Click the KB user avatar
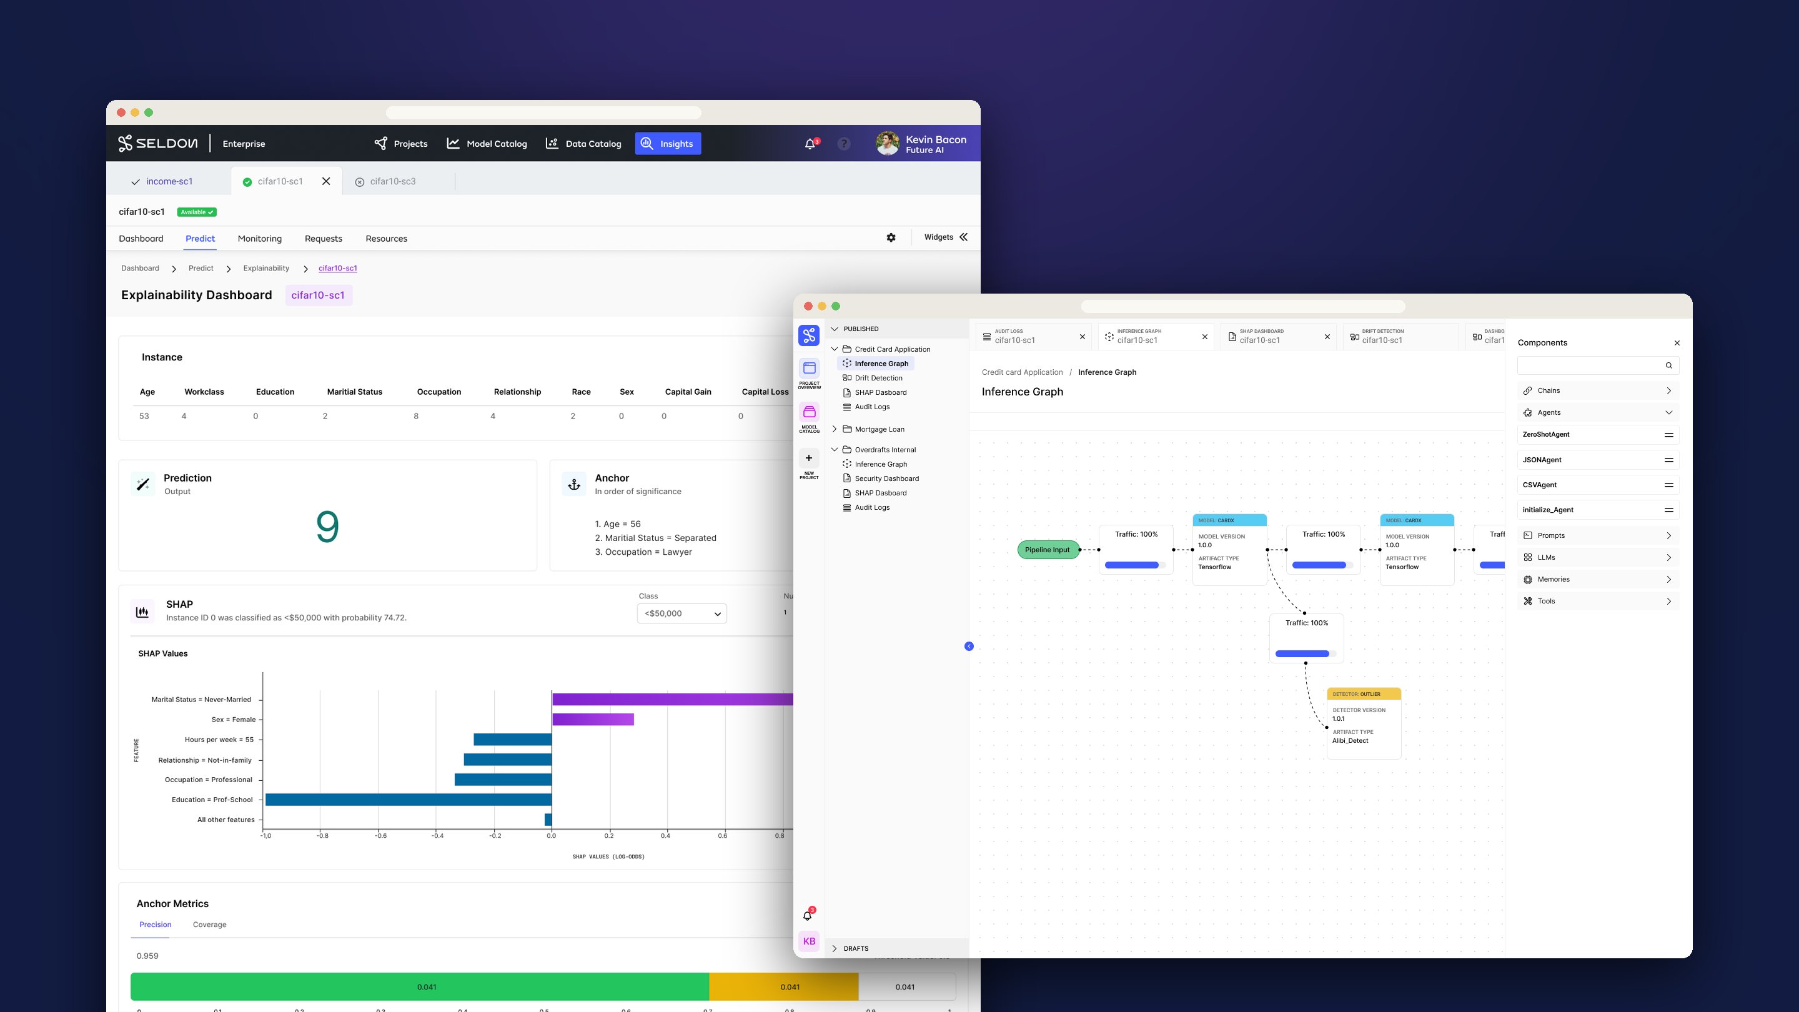Viewport: 1799px width, 1012px height. click(x=810, y=941)
